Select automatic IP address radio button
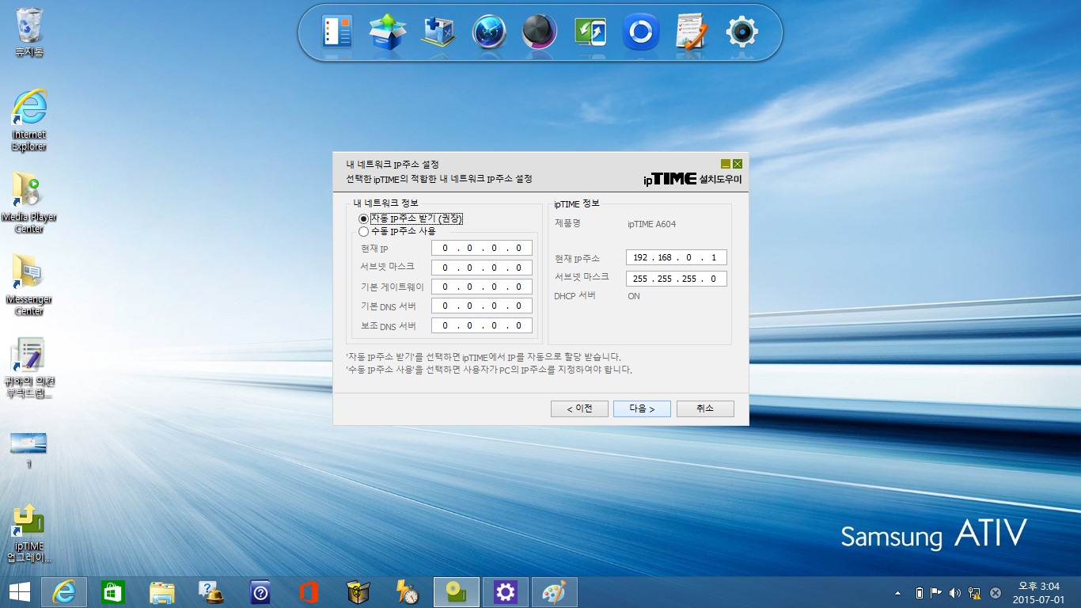The width and height of the screenshot is (1081, 608). pos(363,218)
